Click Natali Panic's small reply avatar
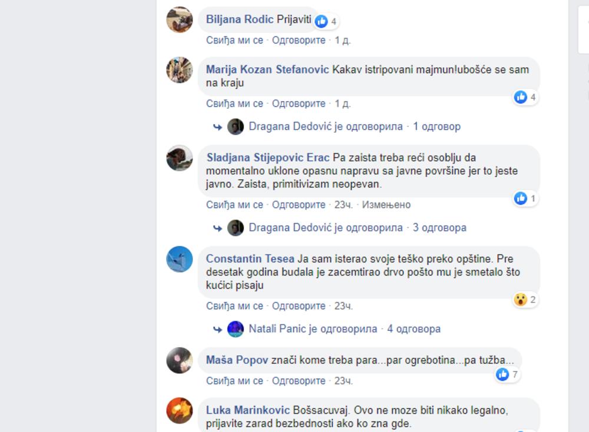589x432 pixels. [x=236, y=329]
